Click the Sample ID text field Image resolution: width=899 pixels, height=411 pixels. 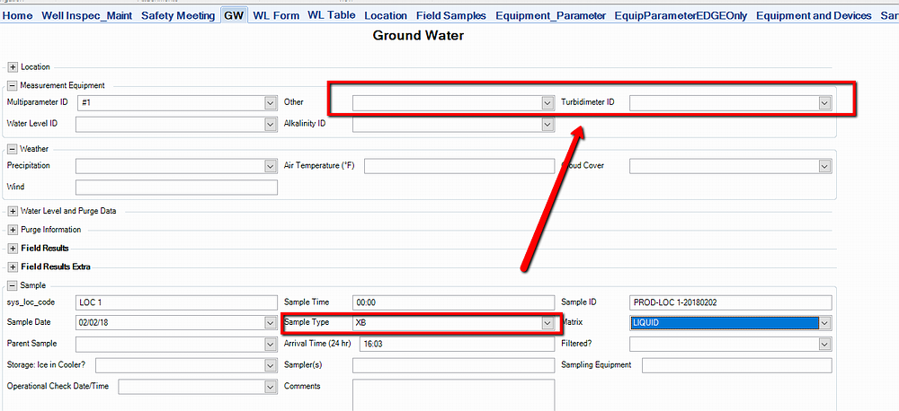tap(736, 302)
